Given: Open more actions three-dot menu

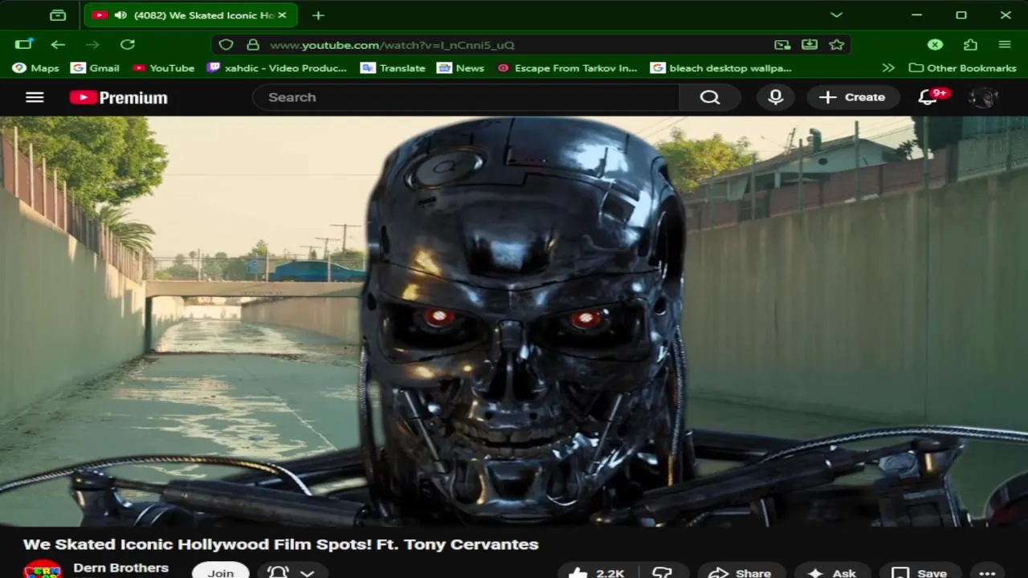Looking at the screenshot, I should pos(987,572).
